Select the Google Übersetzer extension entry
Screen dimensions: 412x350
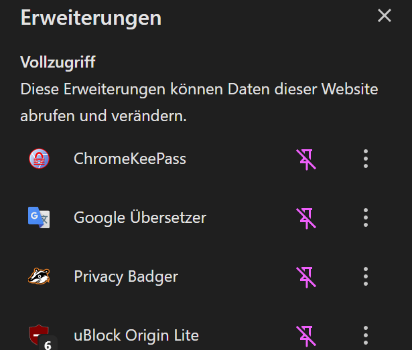click(140, 217)
